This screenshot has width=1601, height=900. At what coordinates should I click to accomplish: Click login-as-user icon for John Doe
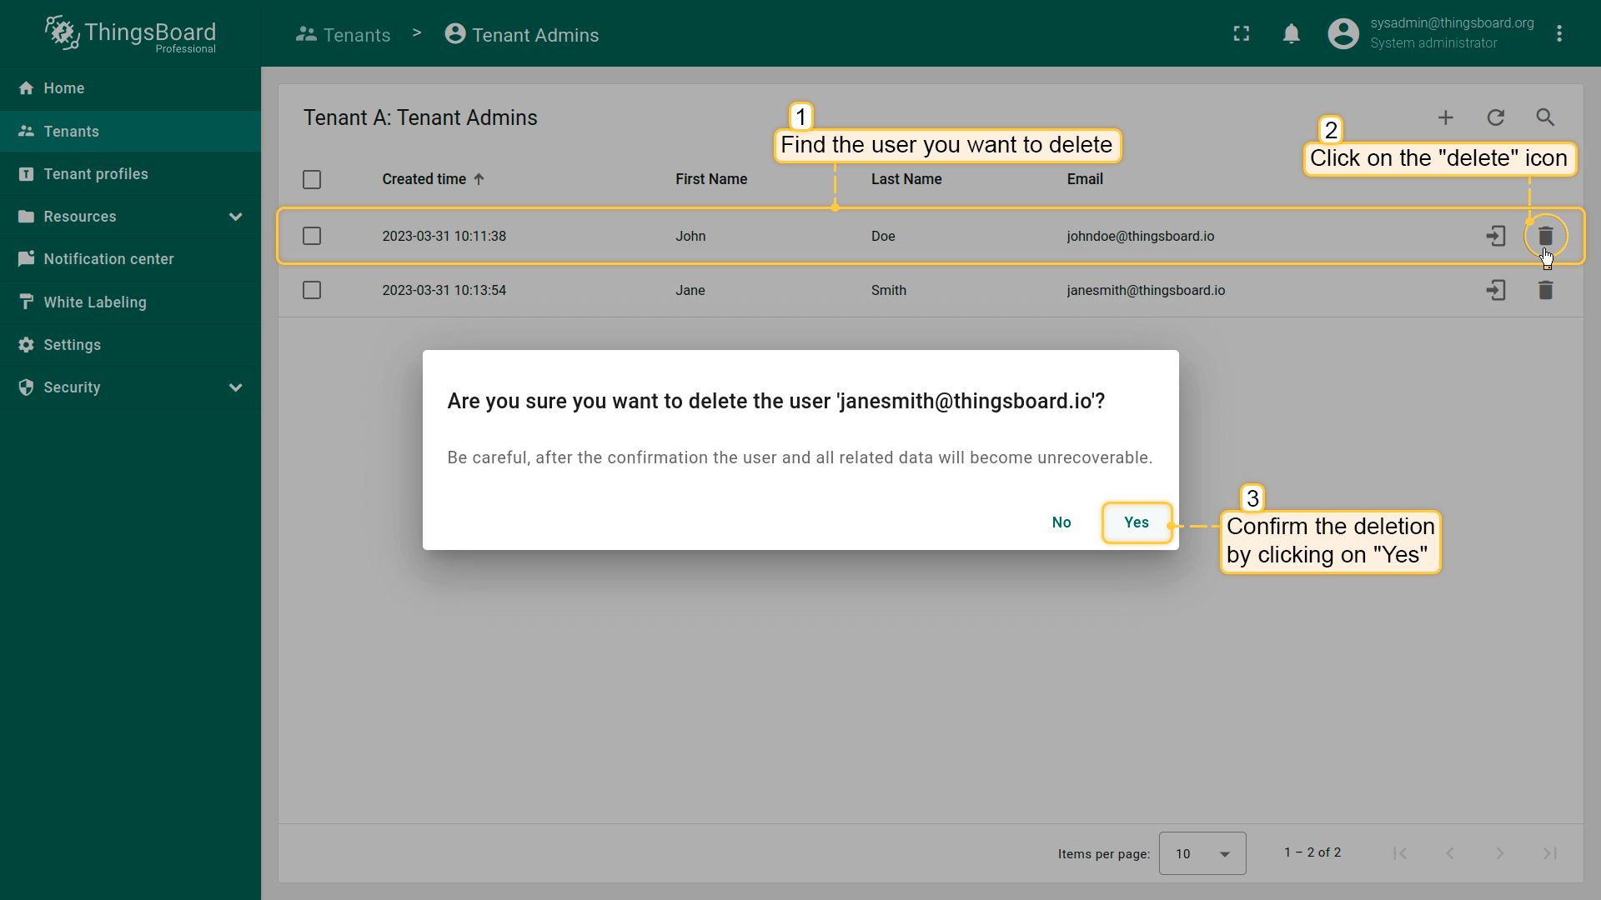coord(1496,236)
